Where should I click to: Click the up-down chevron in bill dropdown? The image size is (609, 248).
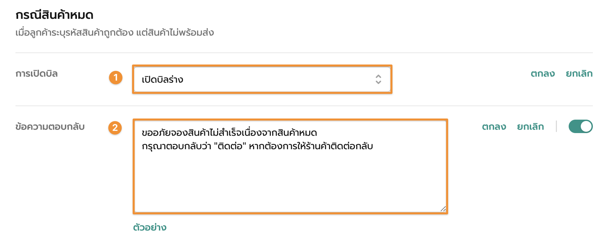[378, 79]
